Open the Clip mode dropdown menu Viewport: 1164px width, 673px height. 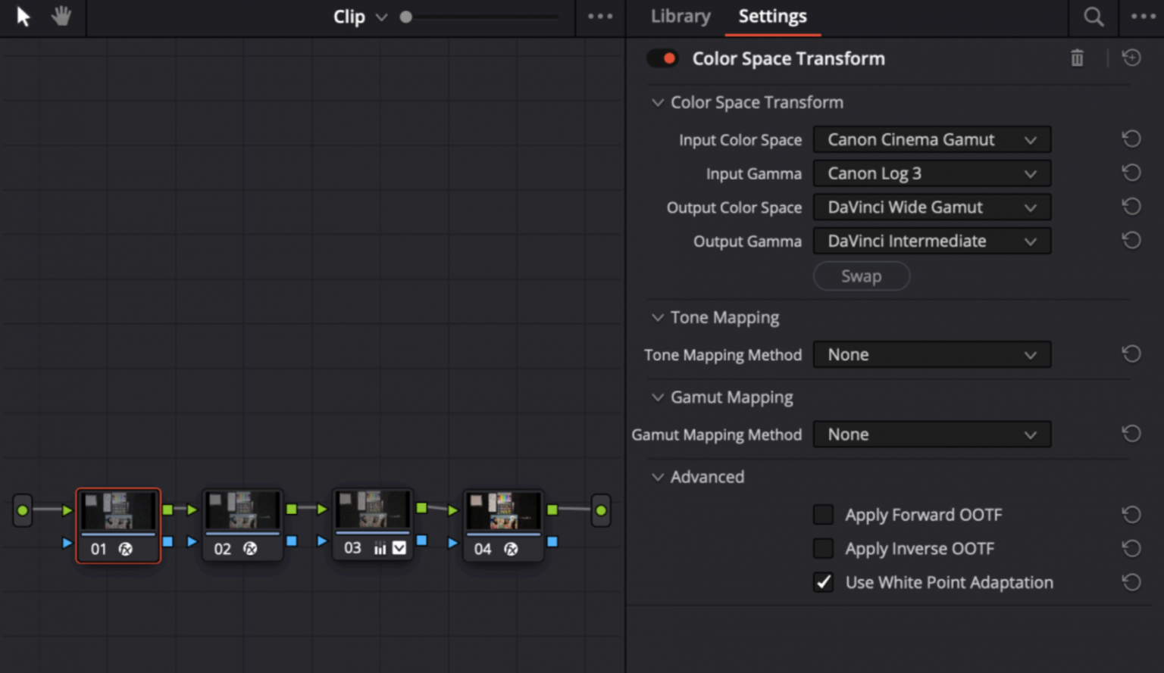click(359, 17)
